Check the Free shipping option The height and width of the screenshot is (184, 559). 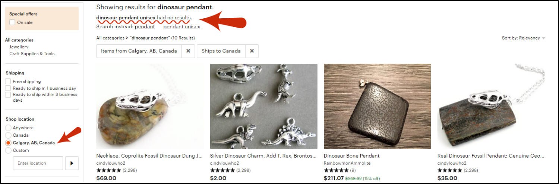(8, 82)
